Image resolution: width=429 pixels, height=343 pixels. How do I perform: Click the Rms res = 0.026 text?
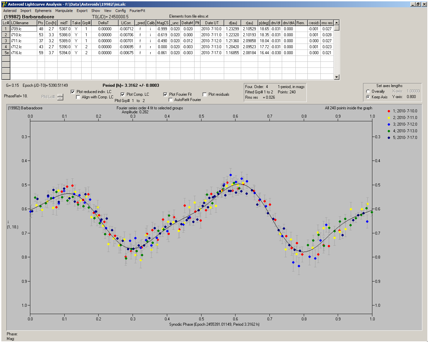tap(260, 97)
